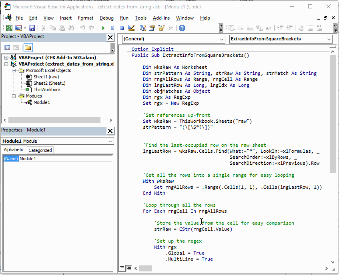
Task: Click the Copy toolbar icon
Action: 52,28
